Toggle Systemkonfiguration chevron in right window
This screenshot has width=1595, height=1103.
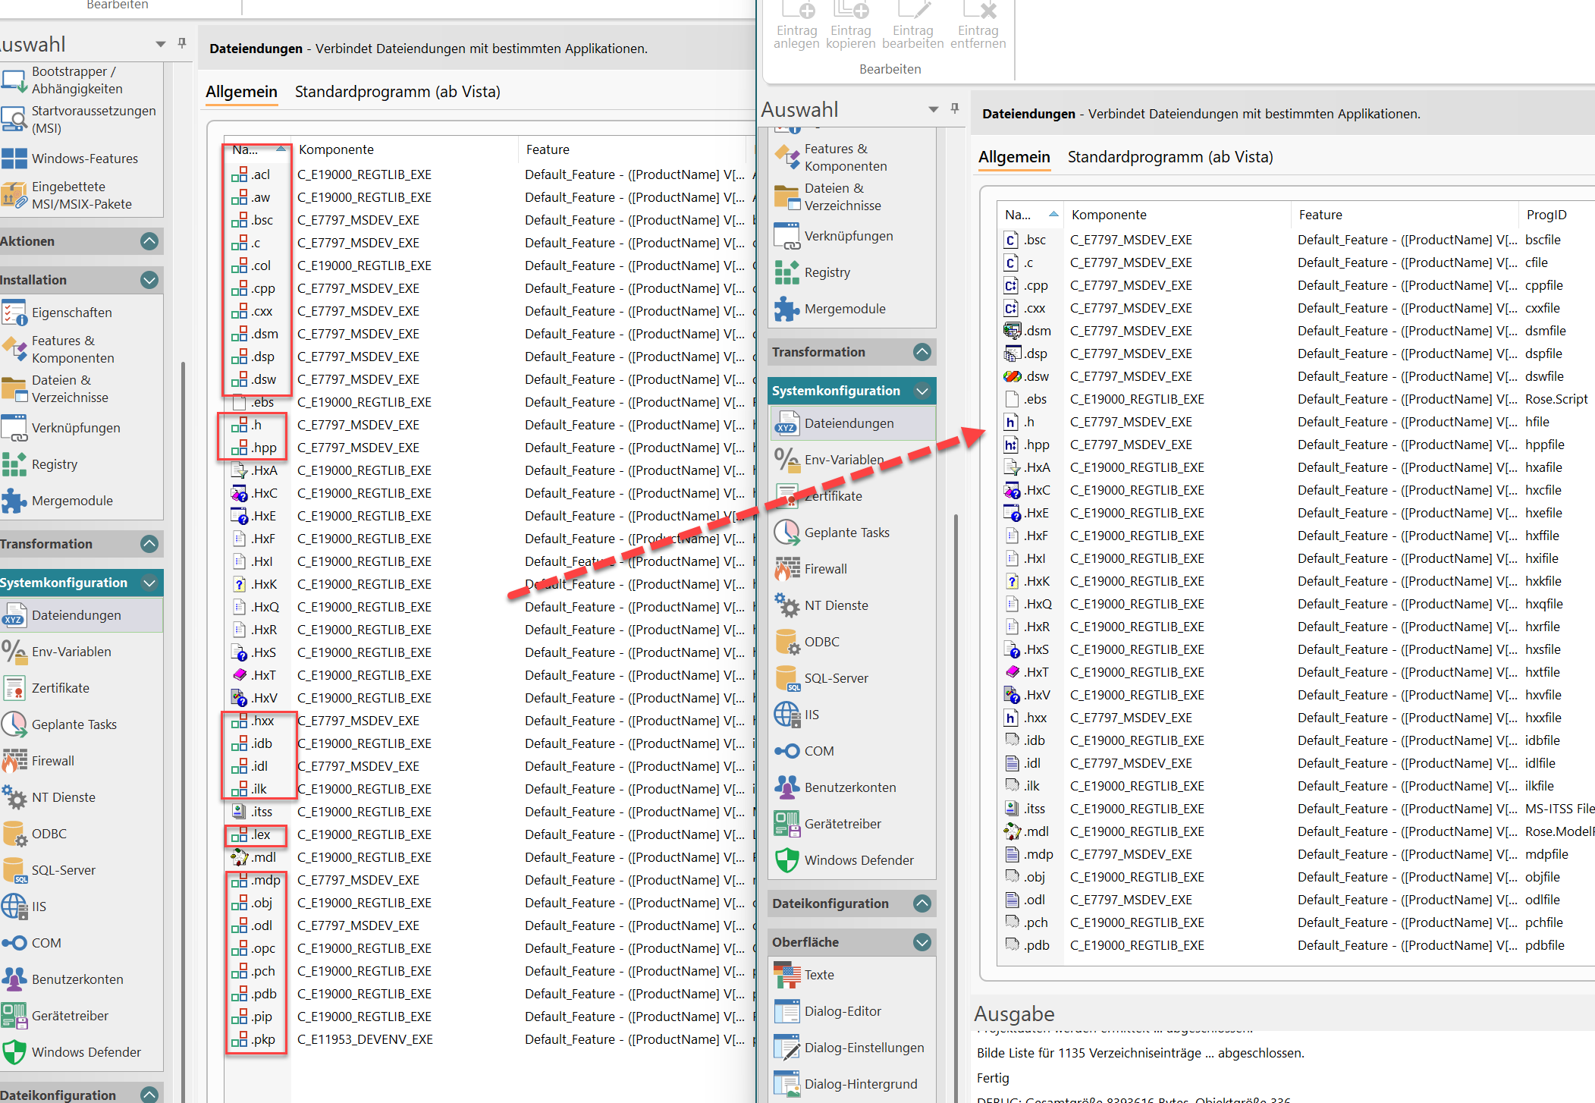coord(922,391)
